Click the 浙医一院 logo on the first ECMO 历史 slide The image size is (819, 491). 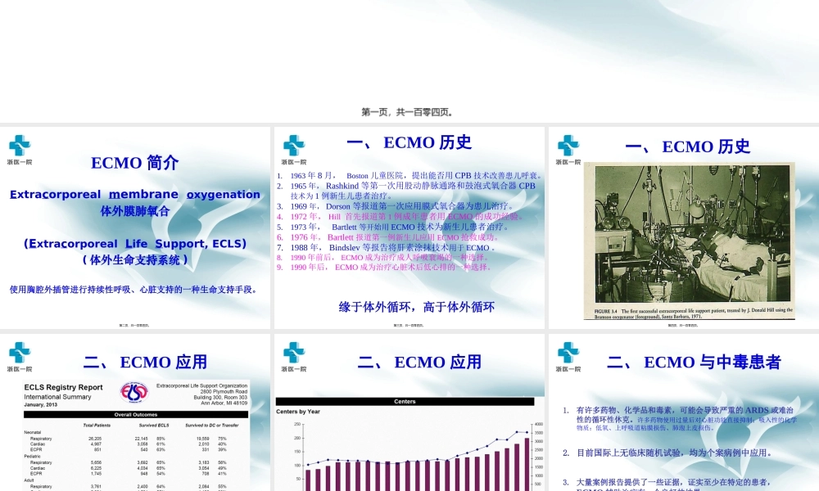(292, 144)
